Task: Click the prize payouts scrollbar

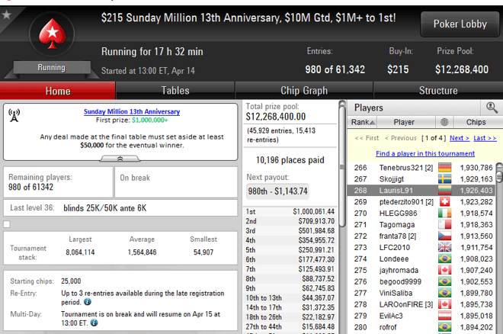Action: [342, 166]
